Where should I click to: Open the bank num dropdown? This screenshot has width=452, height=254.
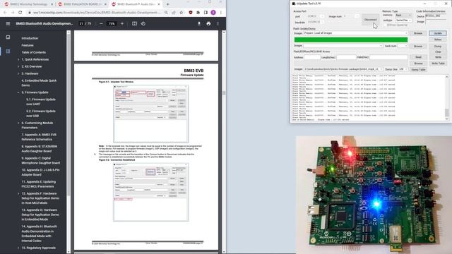point(402,46)
